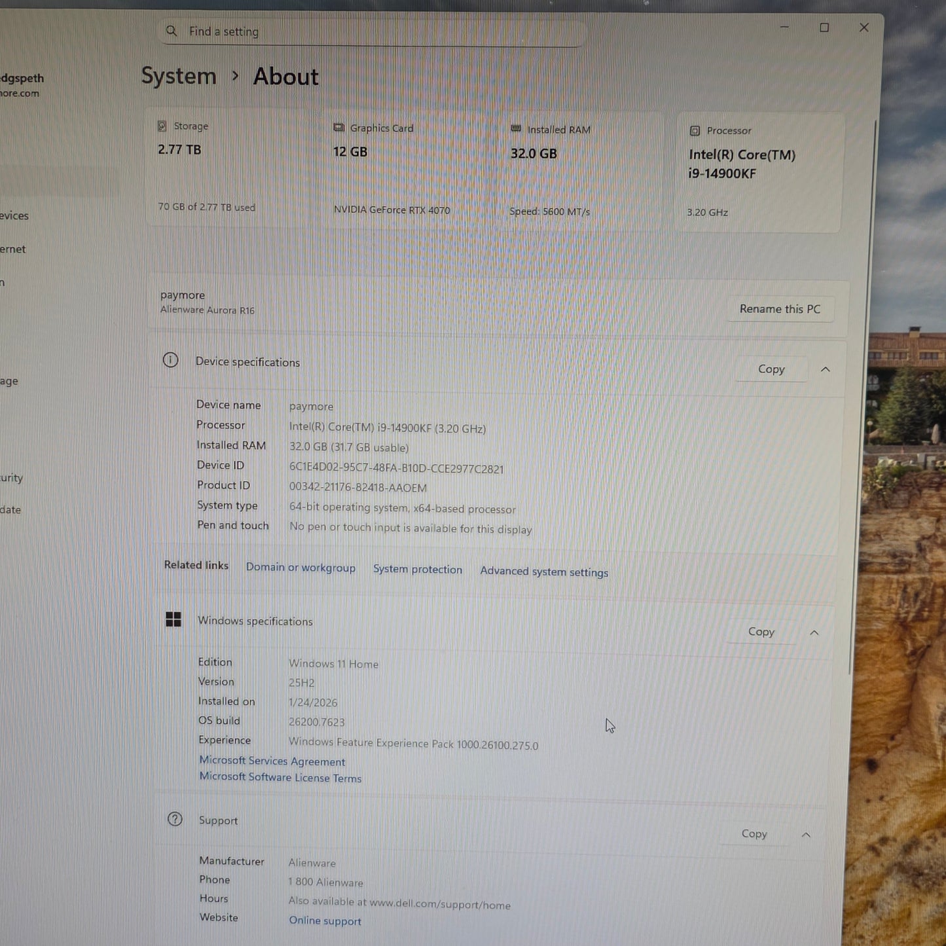Click the Windows specifications grid icon

[173, 619]
